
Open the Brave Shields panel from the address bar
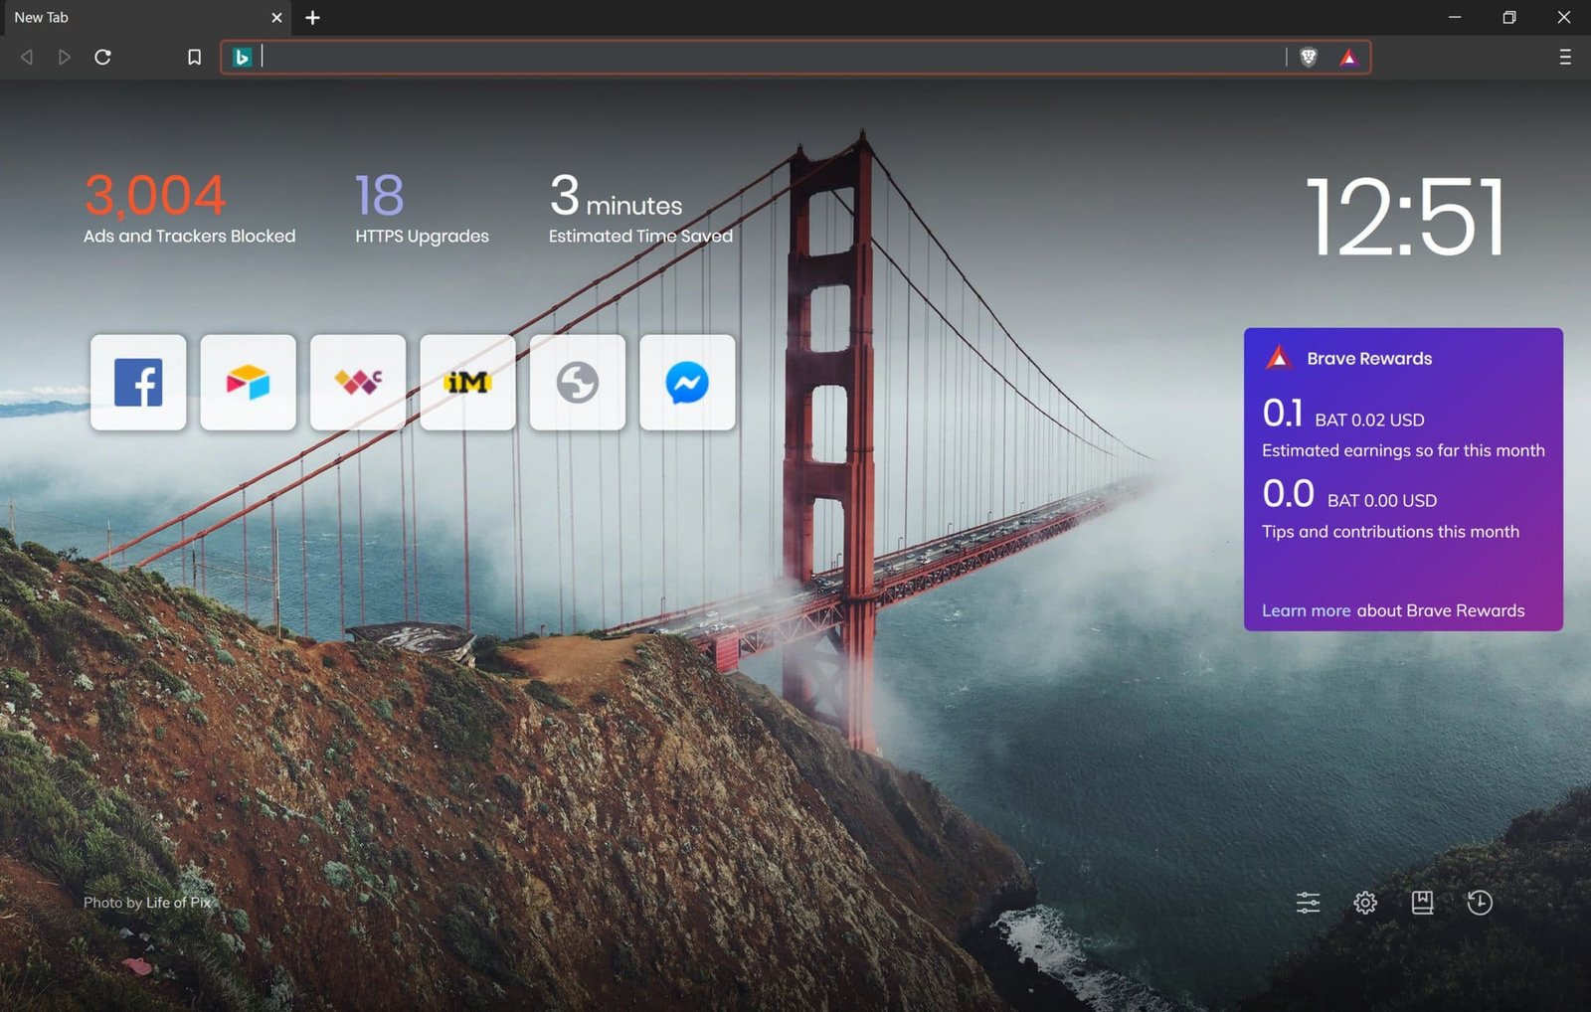click(x=1308, y=58)
